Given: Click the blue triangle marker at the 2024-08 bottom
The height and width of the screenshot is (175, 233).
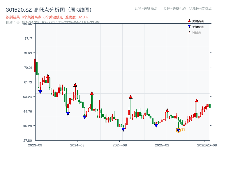Looking at the screenshot, I should (123, 129).
